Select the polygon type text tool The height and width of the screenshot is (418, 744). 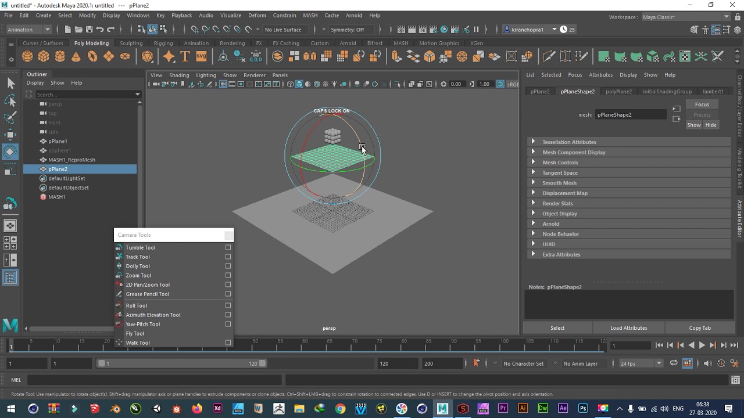[x=185, y=56]
